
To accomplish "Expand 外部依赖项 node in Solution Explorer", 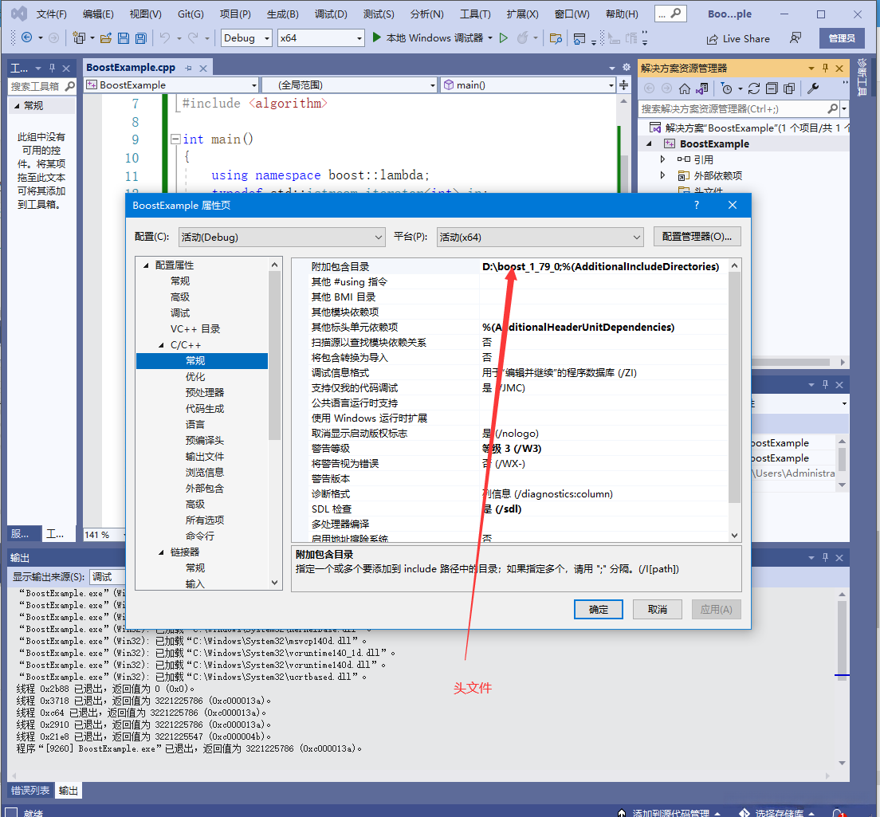I will pos(662,175).
